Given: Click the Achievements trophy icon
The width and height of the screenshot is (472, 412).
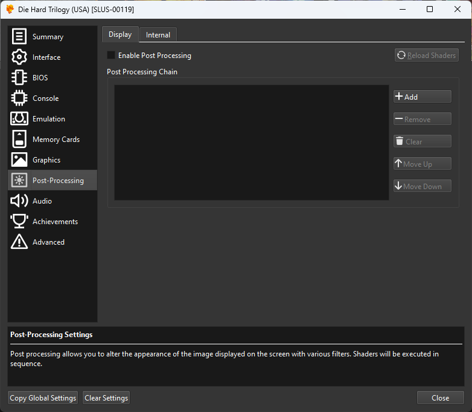Looking at the screenshot, I should [19, 221].
